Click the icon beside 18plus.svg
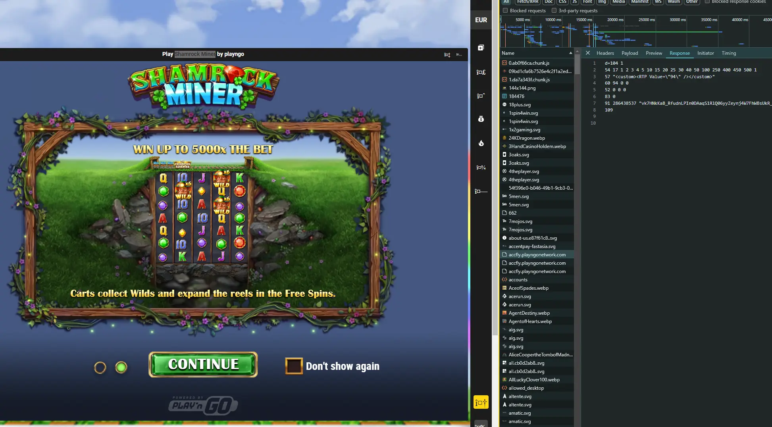Viewport: 772px width, 427px height. pyautogui.click(x=504, y=104)
